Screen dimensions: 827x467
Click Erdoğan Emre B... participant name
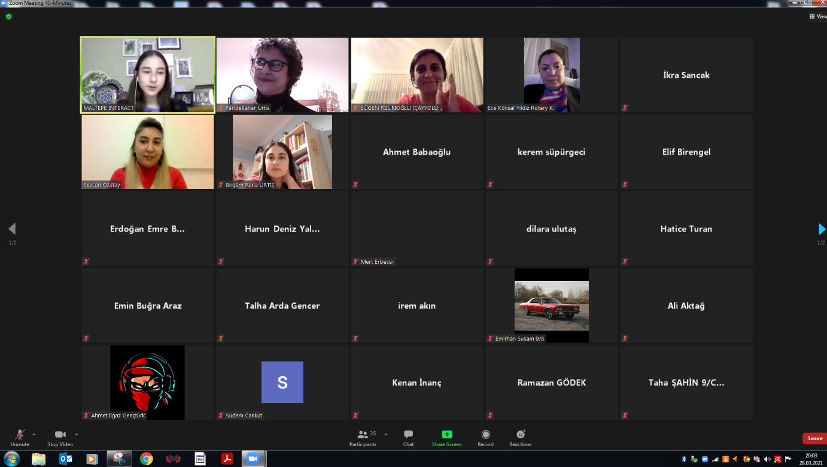(x=148, y=229)
